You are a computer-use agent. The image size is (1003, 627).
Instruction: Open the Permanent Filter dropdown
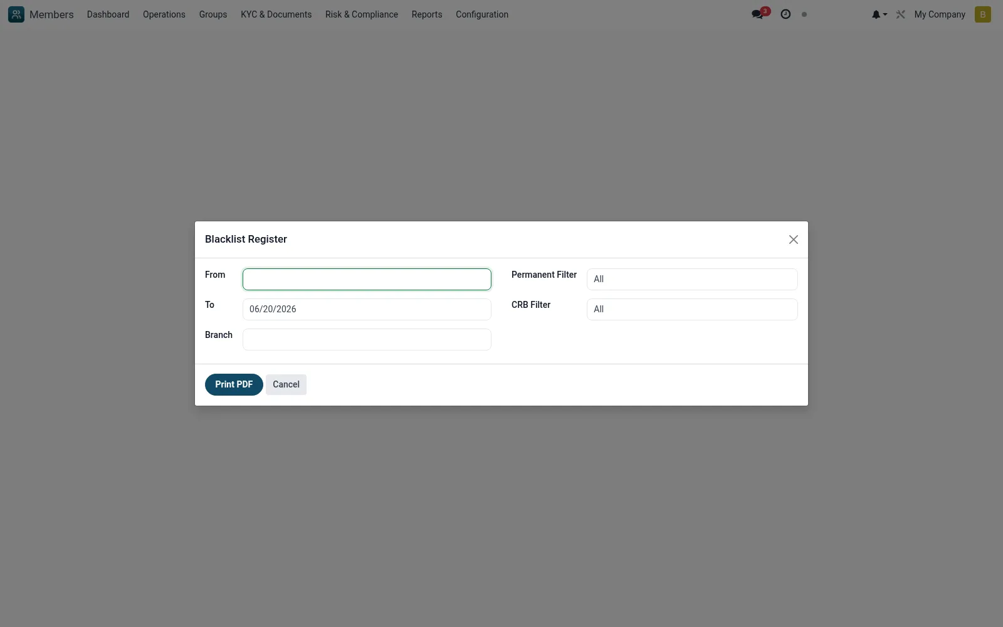click(x=692, y=279)
